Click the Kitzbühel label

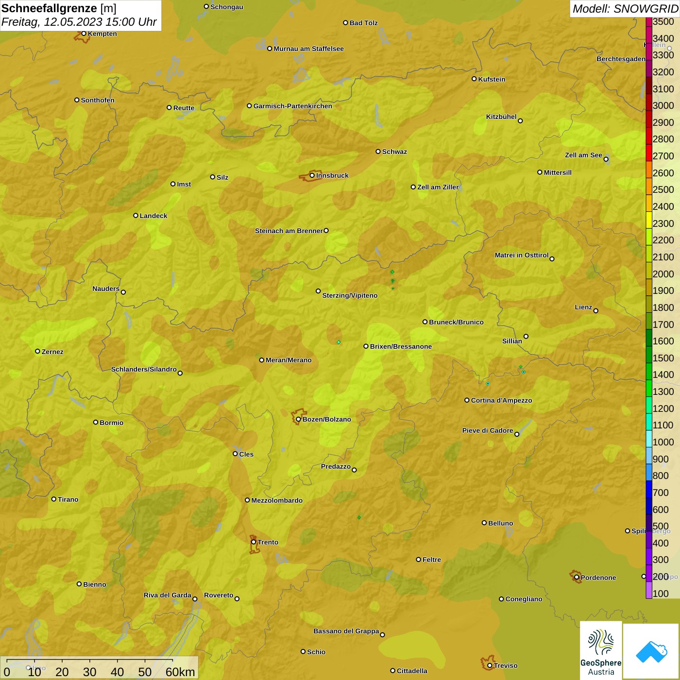501,117
